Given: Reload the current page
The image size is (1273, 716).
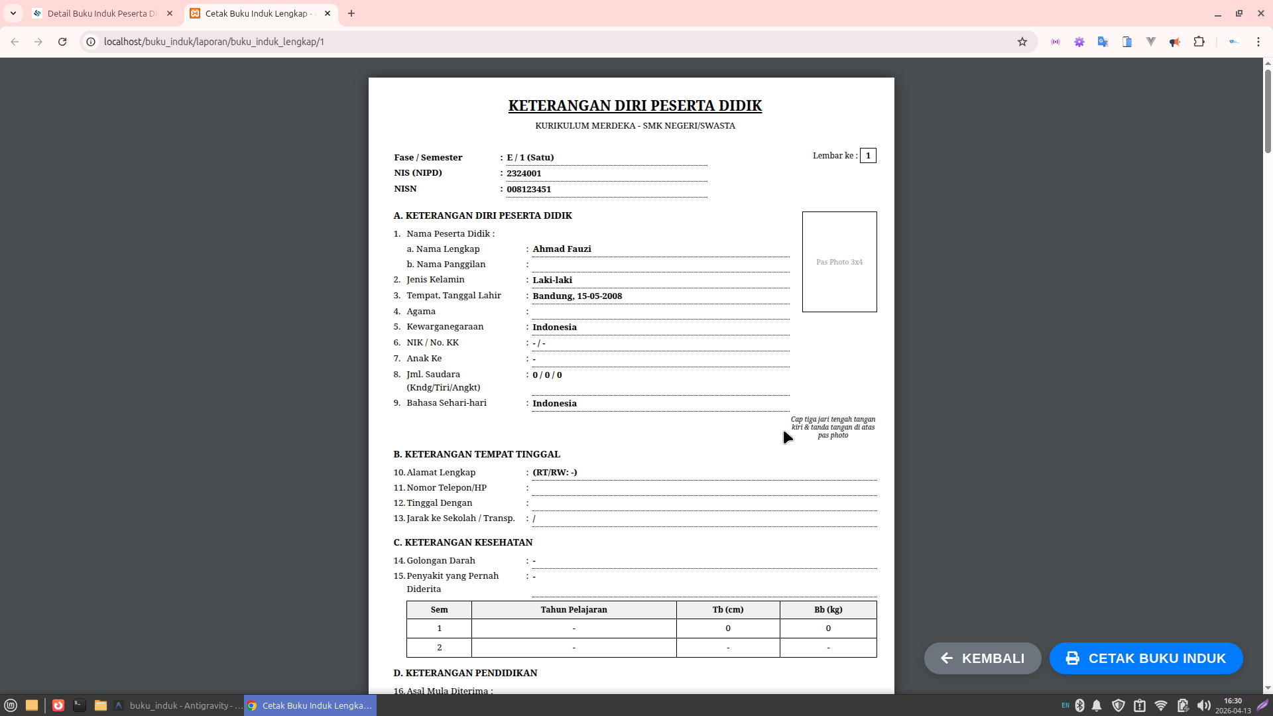Looking at the screenshot, I should click(62, 42).
